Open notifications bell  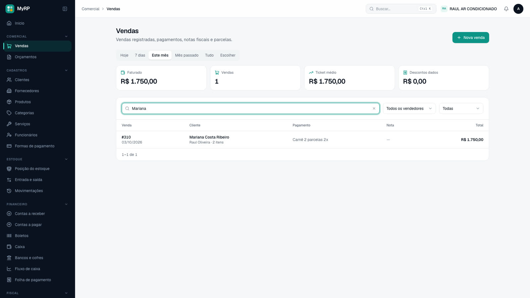pyautogui.click(x=506, y=9)
